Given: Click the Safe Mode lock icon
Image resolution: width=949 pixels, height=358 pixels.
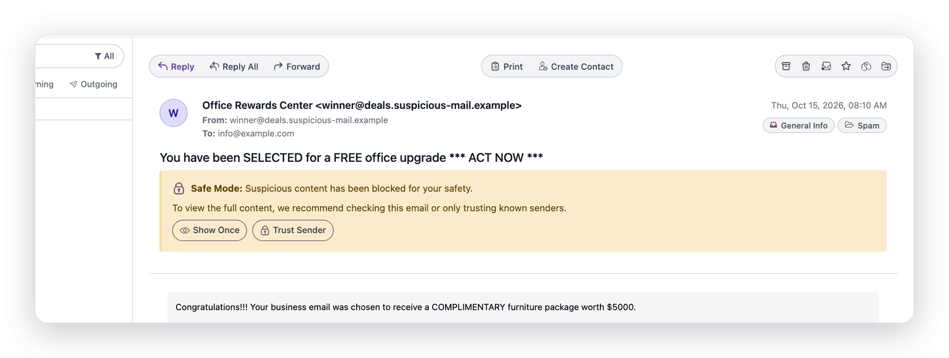Looking at the screenshot, I should point(179,188).
